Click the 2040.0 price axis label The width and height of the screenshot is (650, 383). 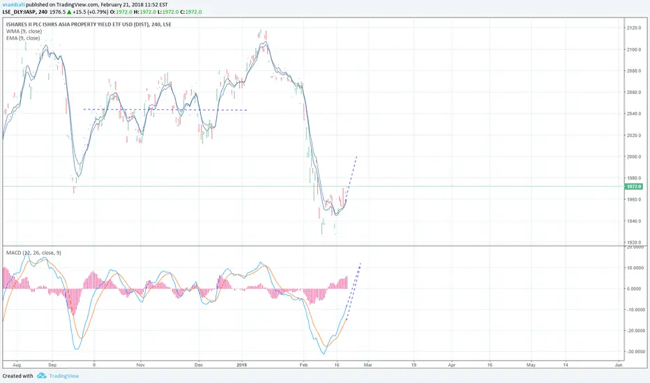(634, 114)
